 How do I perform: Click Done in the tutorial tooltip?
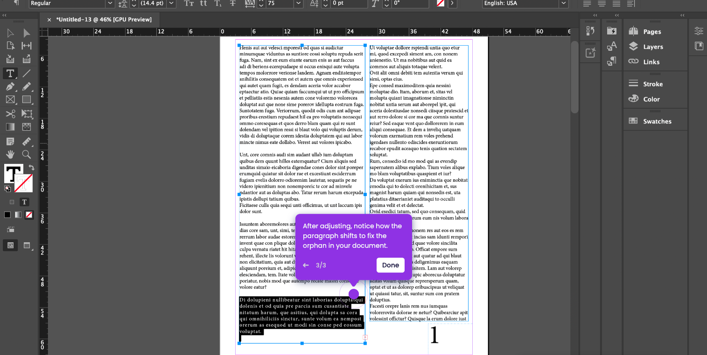(x=391, y=265)
